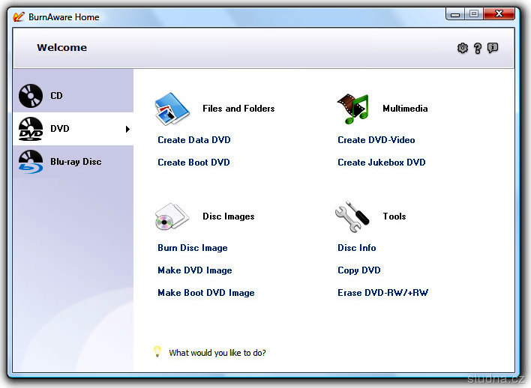Click the Disc Images heading text
This screenshot has height=388, width=531.
[x=228, y=216]
